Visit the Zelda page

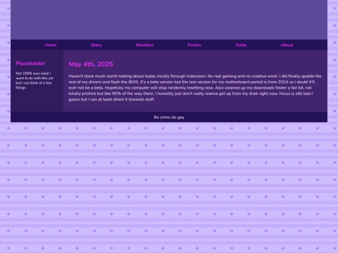click(x=241, y=45)
